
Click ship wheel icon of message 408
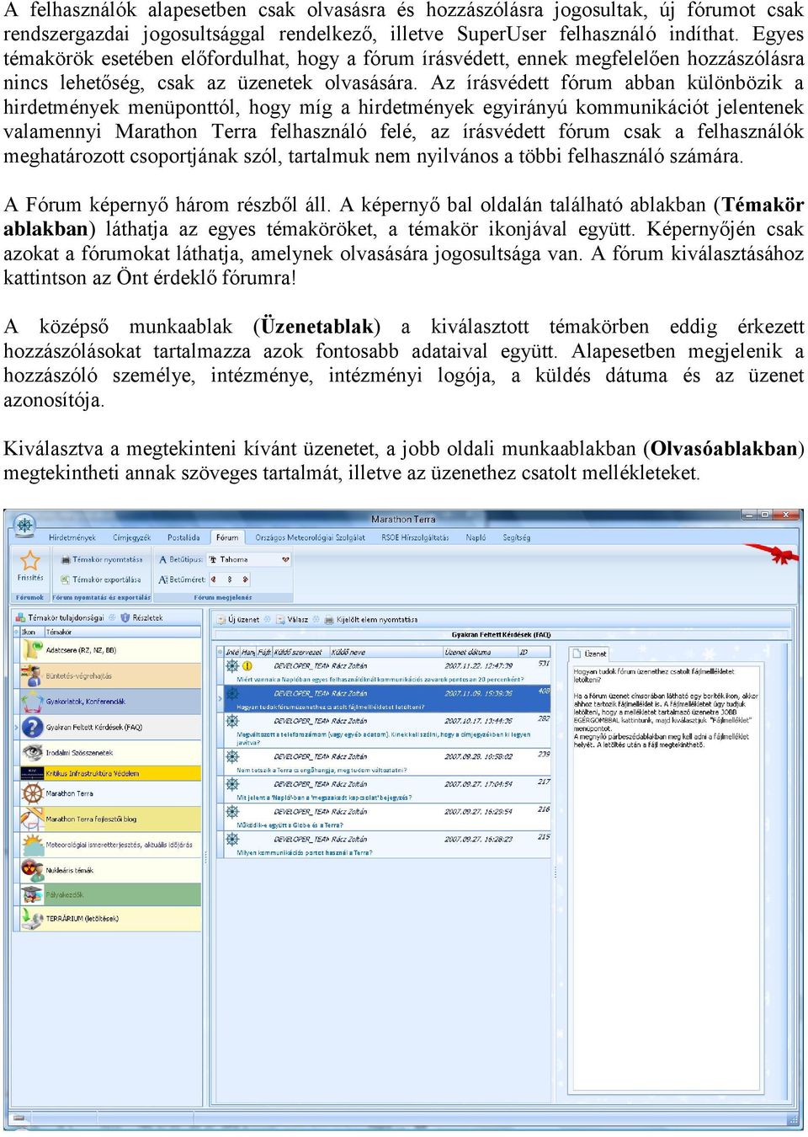tap(232, 693)
